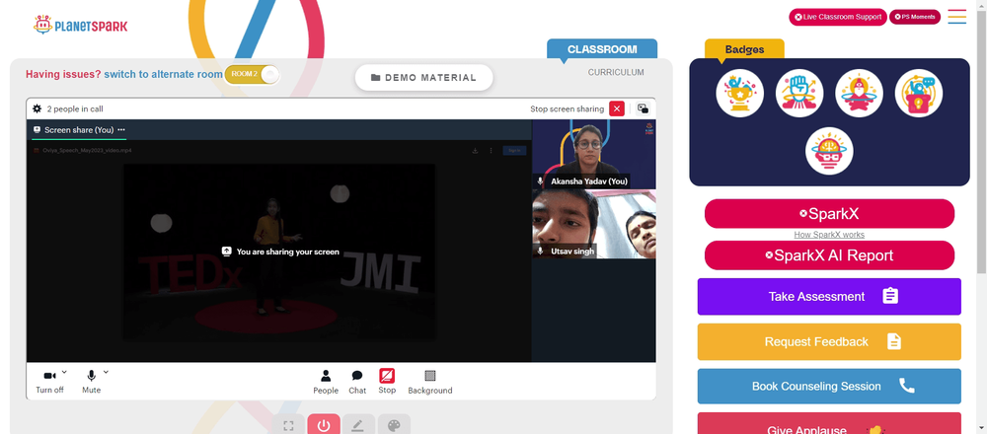The height and width of the screenshot is (434, 987).
Task: Switch to the CLASSROOM tab
Action: (602, 49)
